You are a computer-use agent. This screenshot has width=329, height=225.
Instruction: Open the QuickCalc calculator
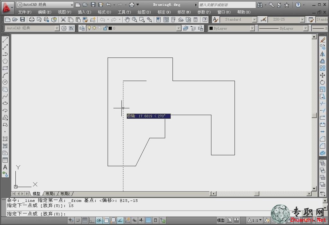pyautogui.click(x=195, y=20)
